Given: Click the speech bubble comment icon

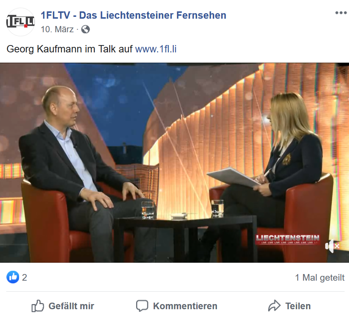Looking at the screenshot, I should [142, 306].
